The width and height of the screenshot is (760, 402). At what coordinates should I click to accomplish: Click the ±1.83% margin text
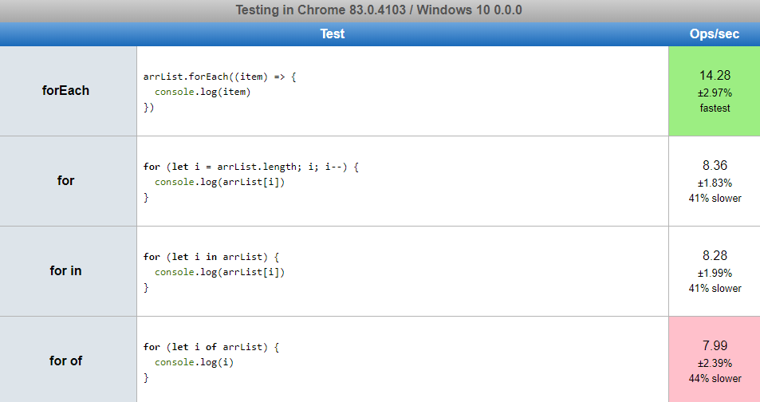715,183
